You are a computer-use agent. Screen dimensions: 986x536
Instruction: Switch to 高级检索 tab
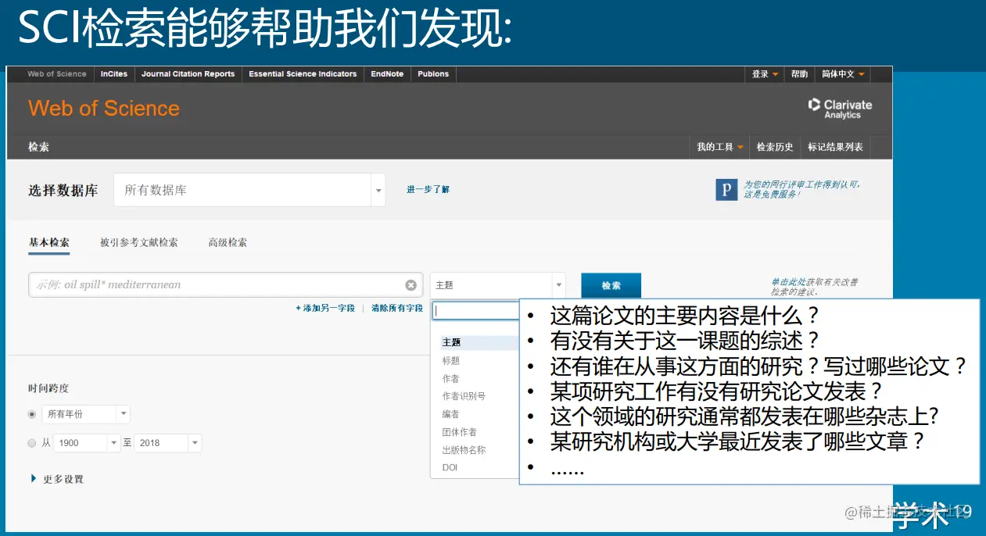tap(228, 242)
